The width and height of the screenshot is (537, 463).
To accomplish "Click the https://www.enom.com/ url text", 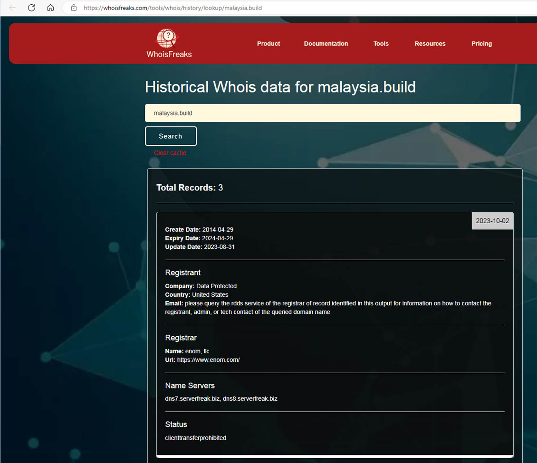I will click(208, 360).
